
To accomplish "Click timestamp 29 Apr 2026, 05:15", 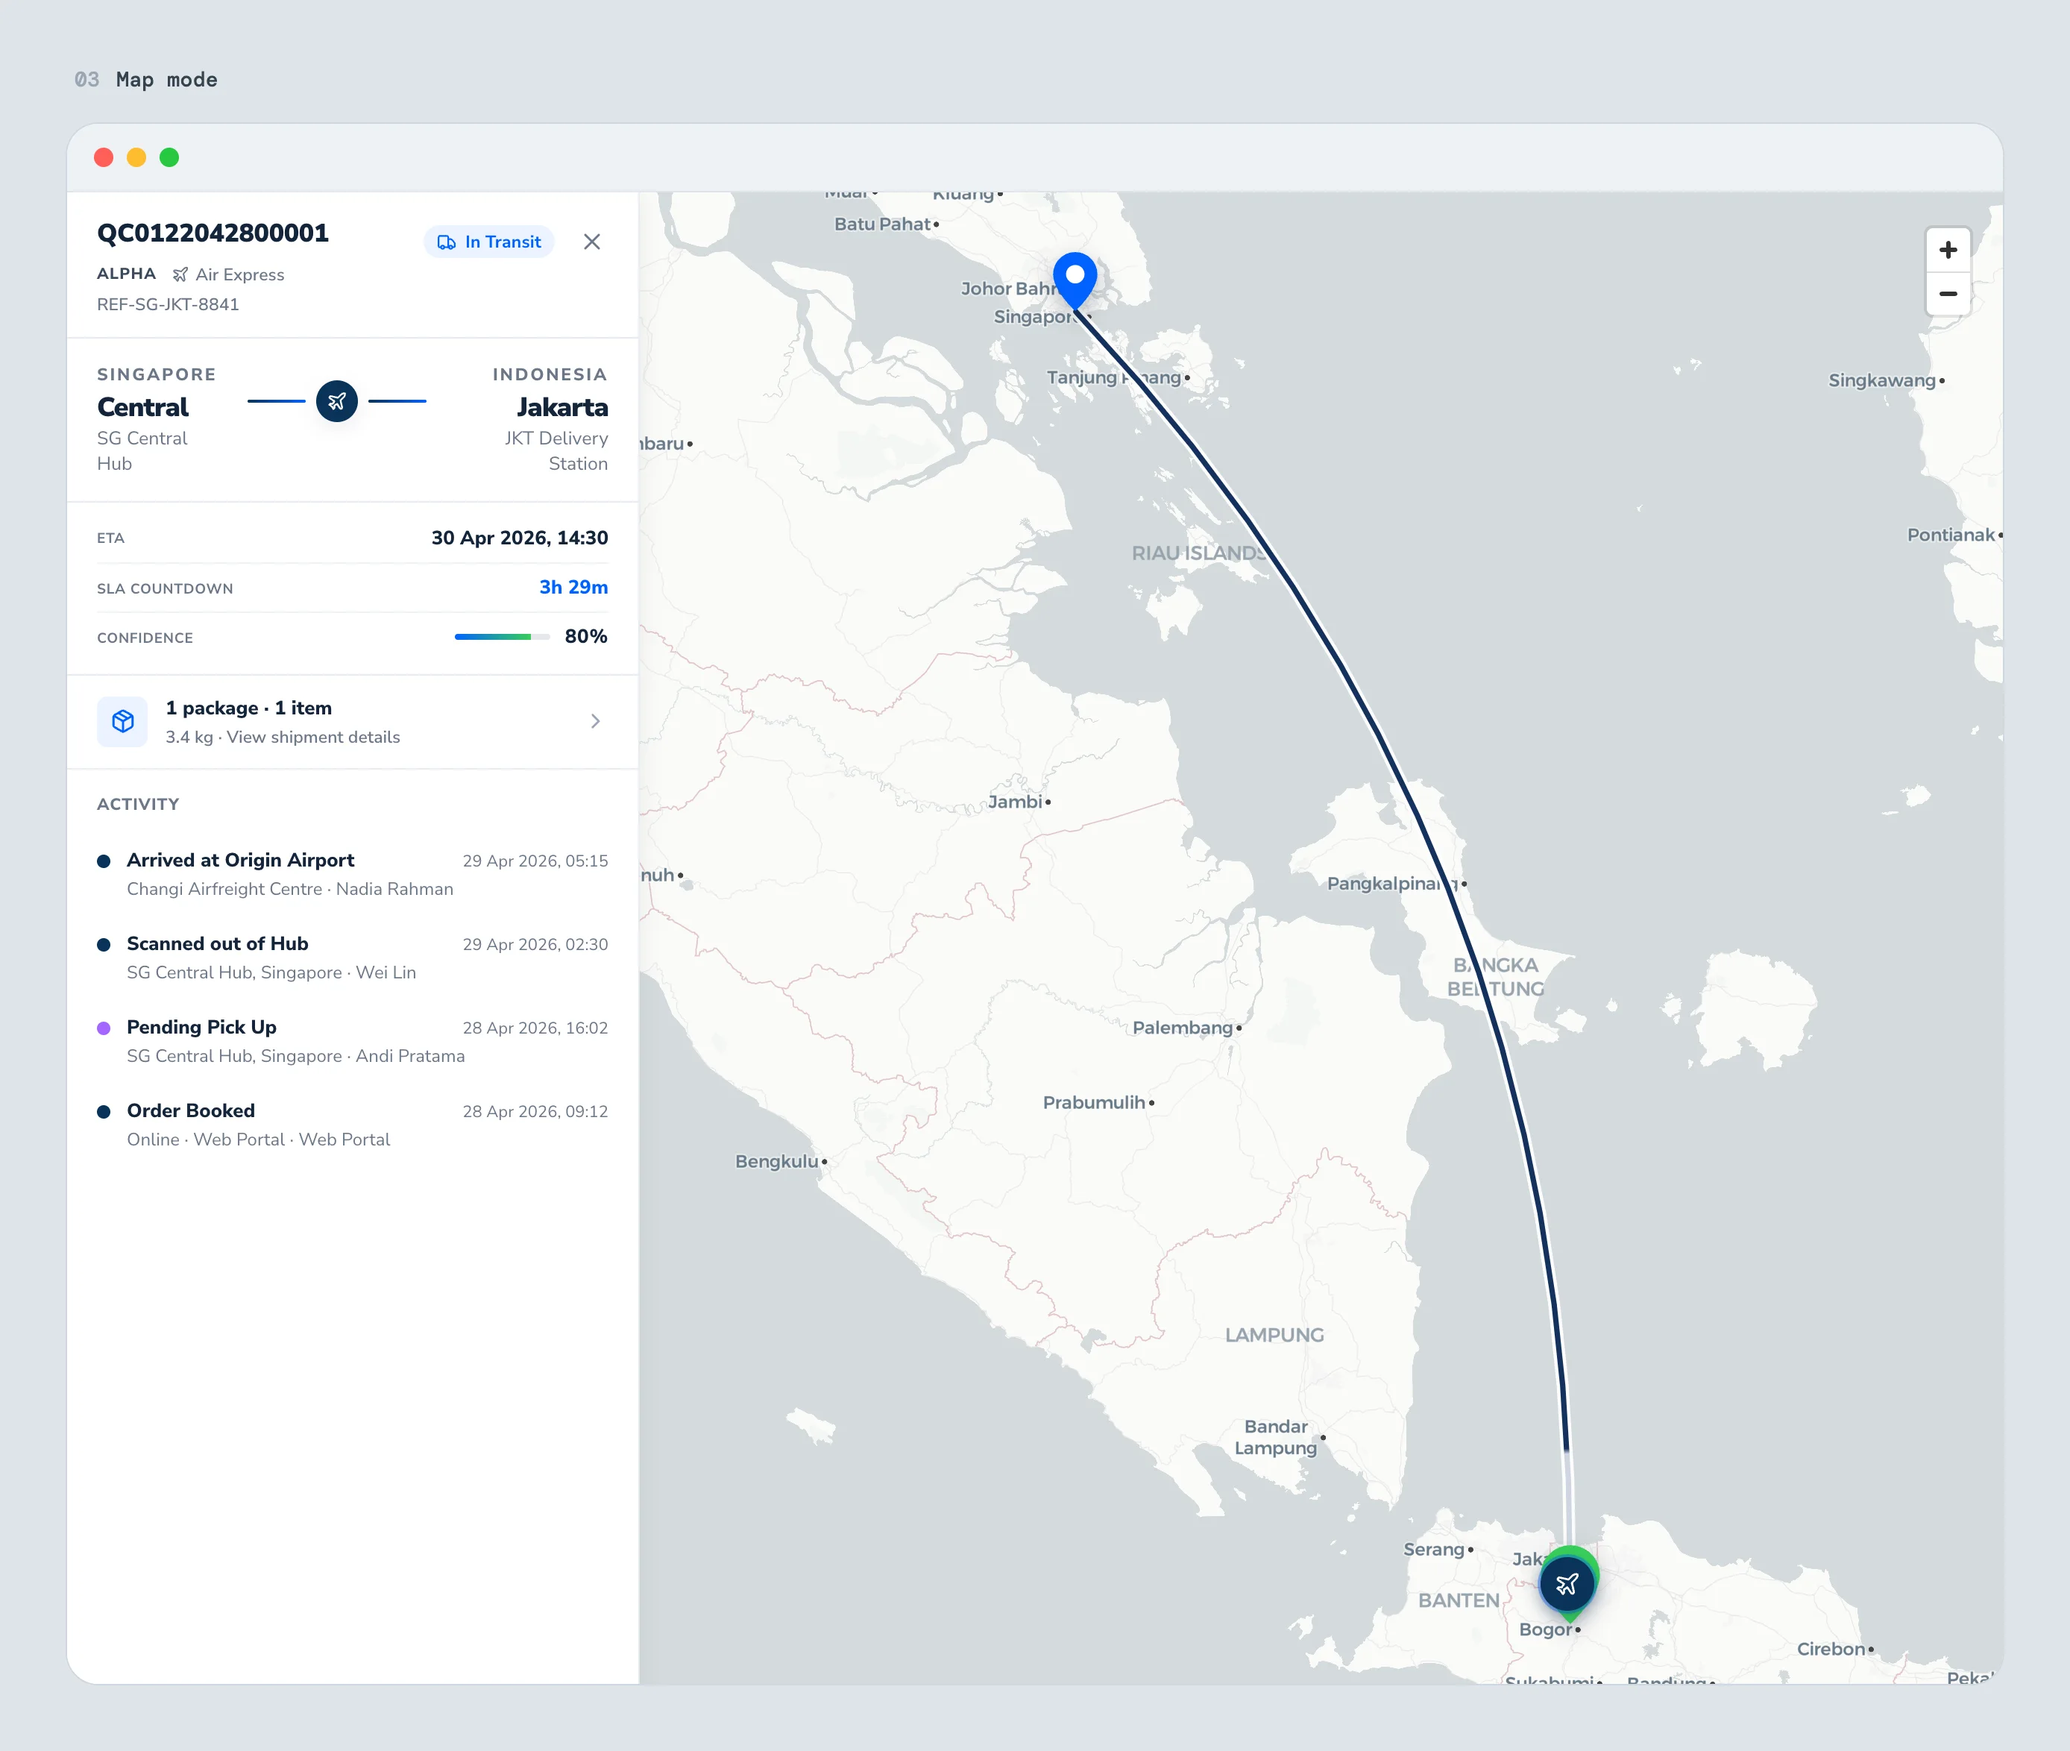I will click(x=535, y=861).
